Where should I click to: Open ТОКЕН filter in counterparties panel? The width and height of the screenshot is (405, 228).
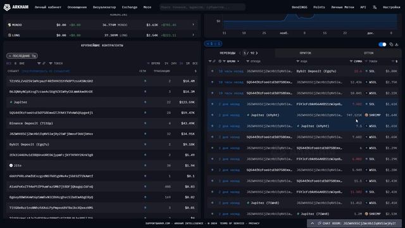pyautogui.click(x=56, y=63)
